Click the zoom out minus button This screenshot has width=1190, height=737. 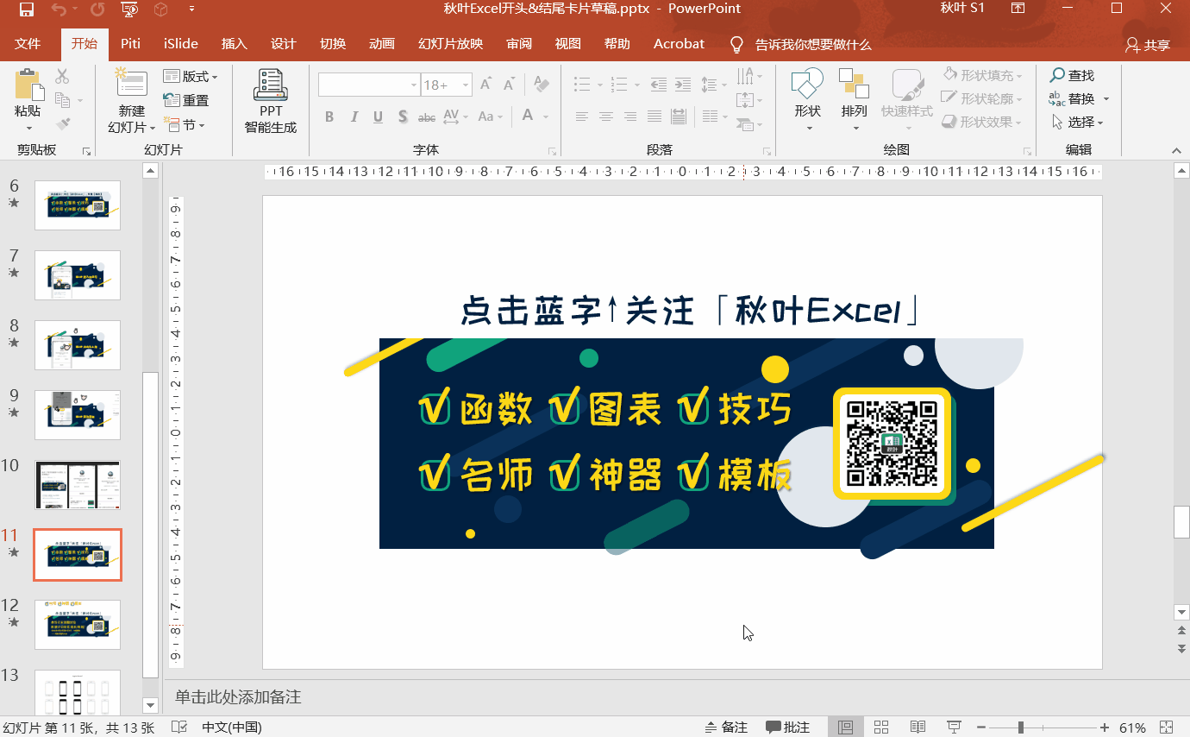pos(983,728)
